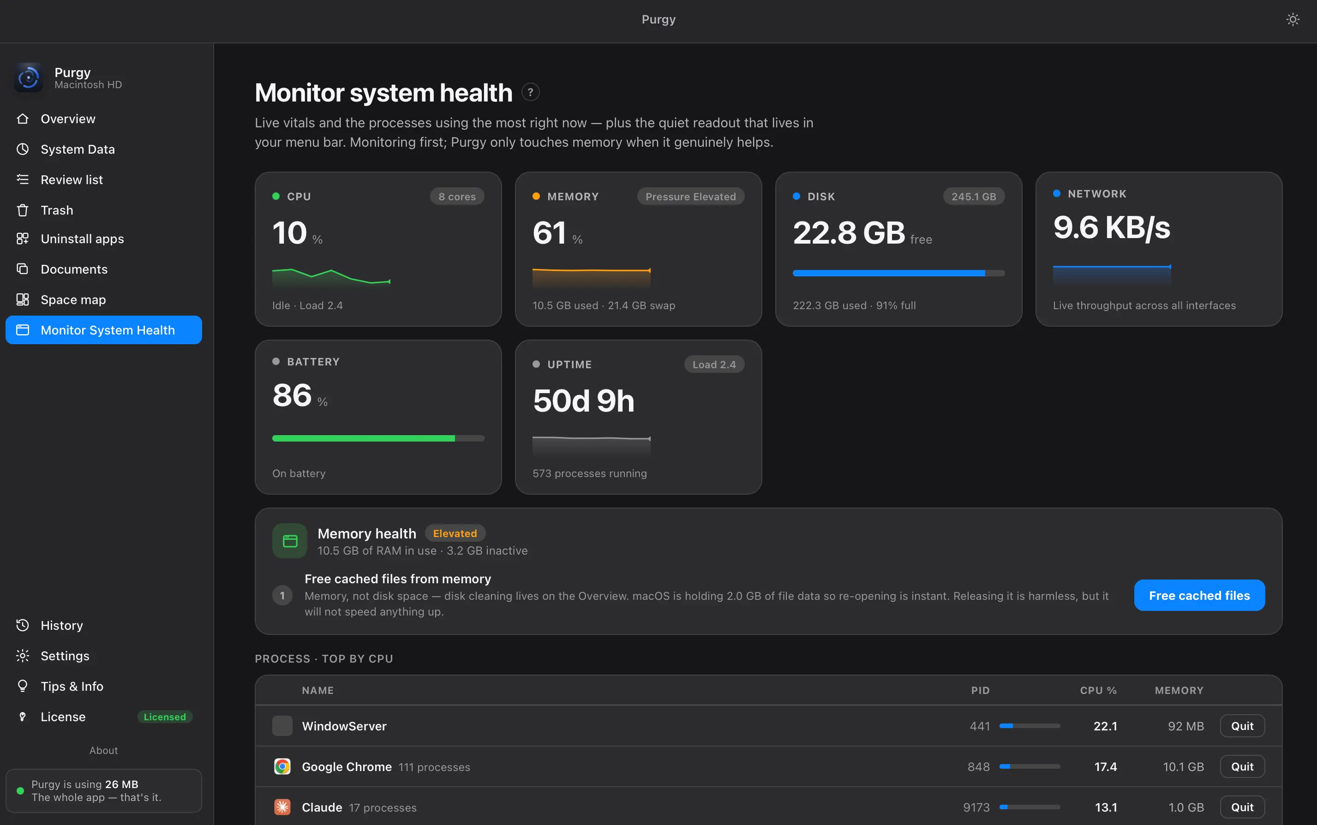Click the Tips & Info lightbulb icon
1317x825 pixels.
[22, 686]
